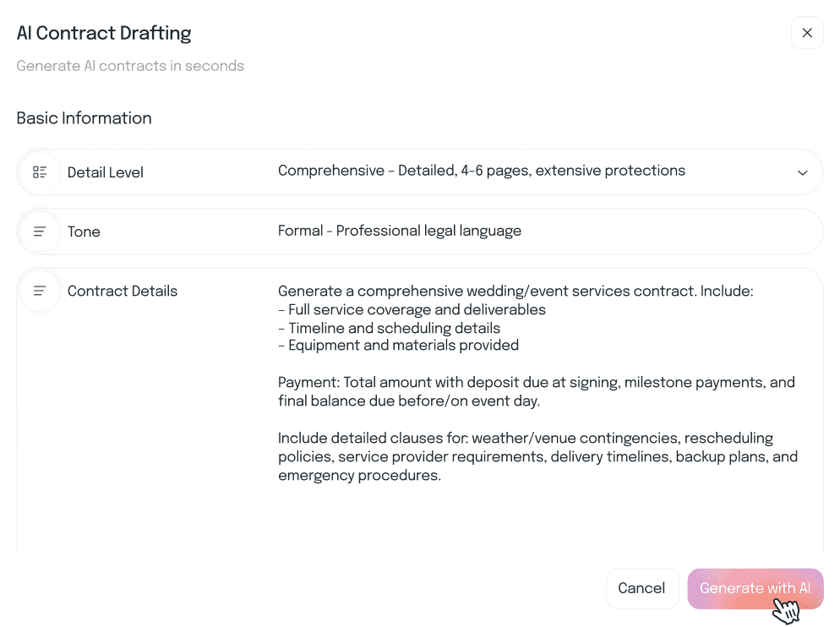This screenshot has height=627, width=840.
Task: Click the Generate with AI button
Action: tap(755, 589)
